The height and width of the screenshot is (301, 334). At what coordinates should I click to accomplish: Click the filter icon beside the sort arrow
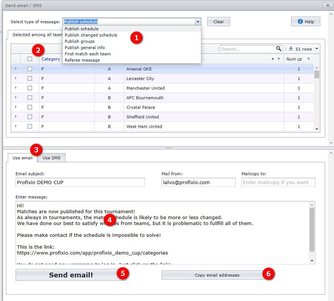click(x=279, y=59)
